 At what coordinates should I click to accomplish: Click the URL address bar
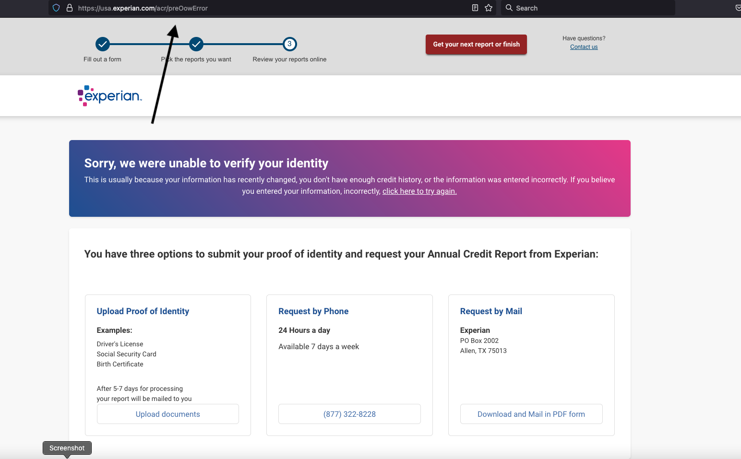point(269,8)
